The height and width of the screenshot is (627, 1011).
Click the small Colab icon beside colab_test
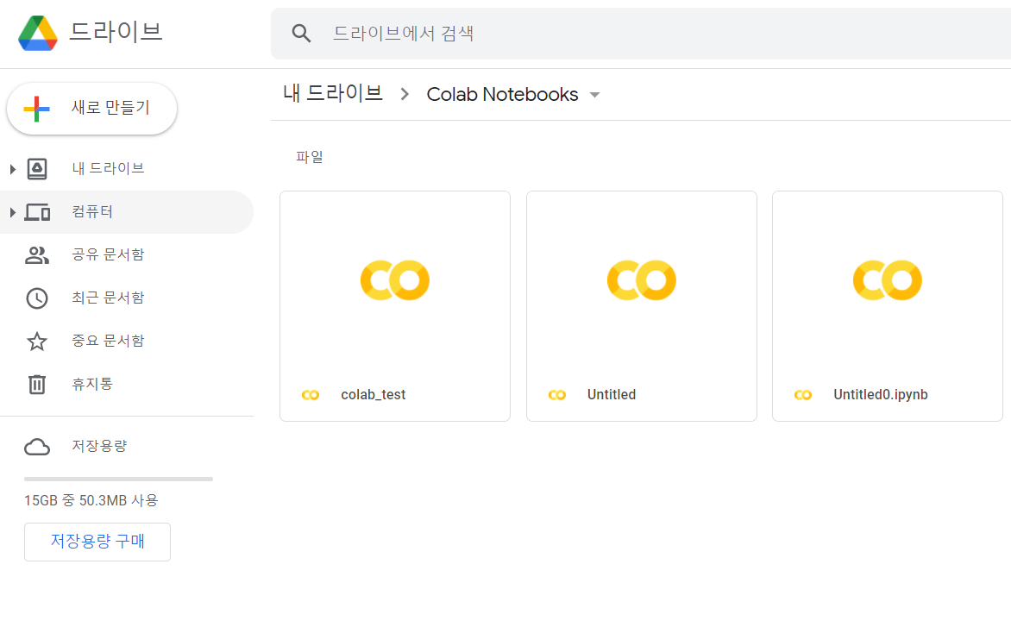click(x=311, y=395)
